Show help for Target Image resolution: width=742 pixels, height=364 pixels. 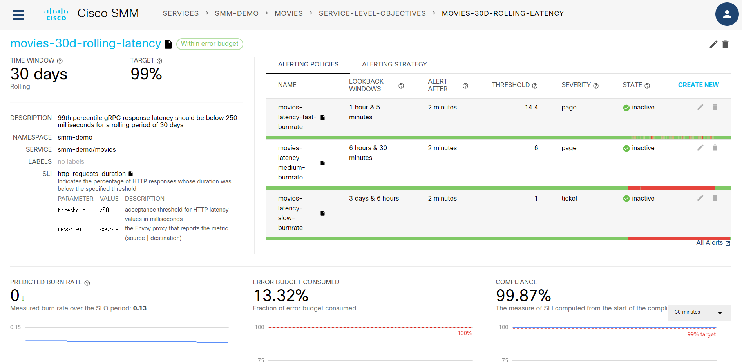point(159,61)
